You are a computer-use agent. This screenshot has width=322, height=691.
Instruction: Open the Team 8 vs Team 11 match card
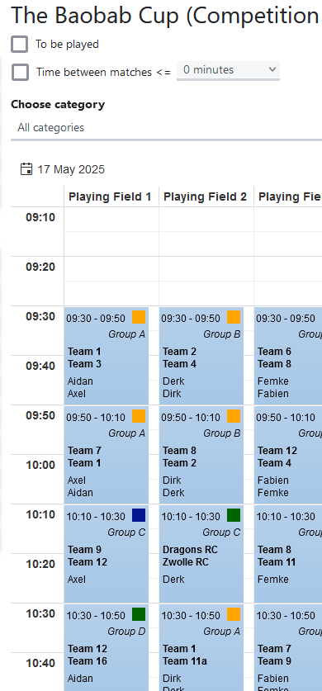pyautogui.click(x=288, y=555)
